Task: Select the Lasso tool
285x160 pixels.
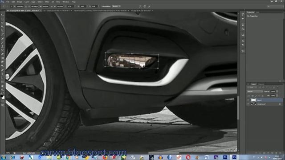Action: [3, 23]
